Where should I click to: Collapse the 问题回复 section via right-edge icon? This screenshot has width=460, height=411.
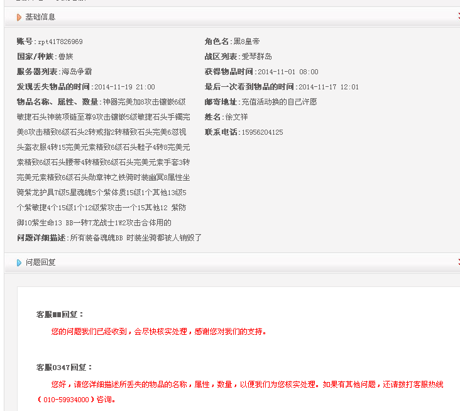pyautogui.click(x=458, y=262)
